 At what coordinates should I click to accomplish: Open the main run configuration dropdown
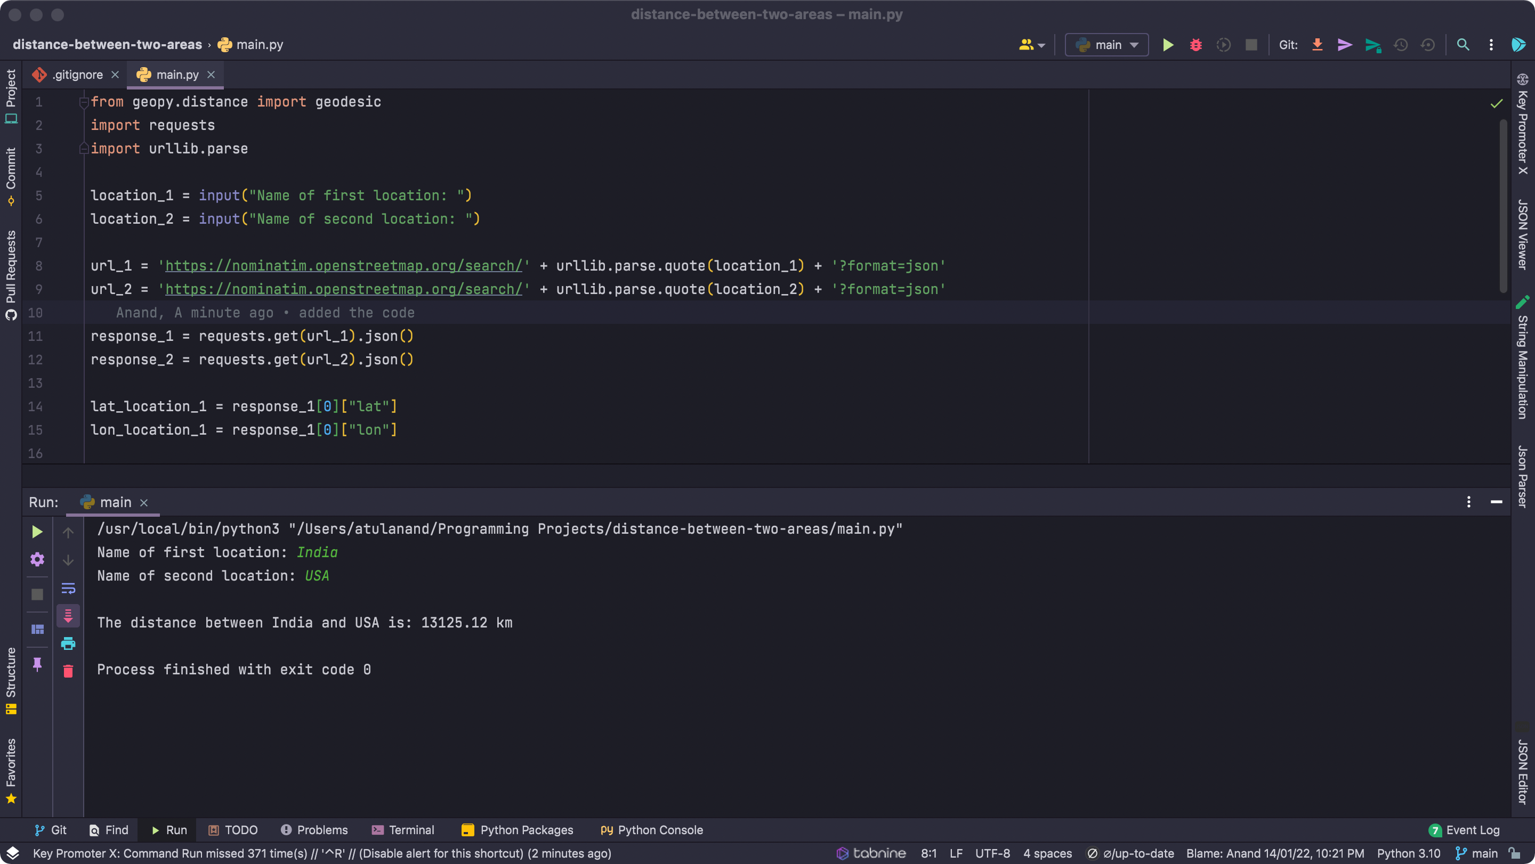click(1107, 45)
